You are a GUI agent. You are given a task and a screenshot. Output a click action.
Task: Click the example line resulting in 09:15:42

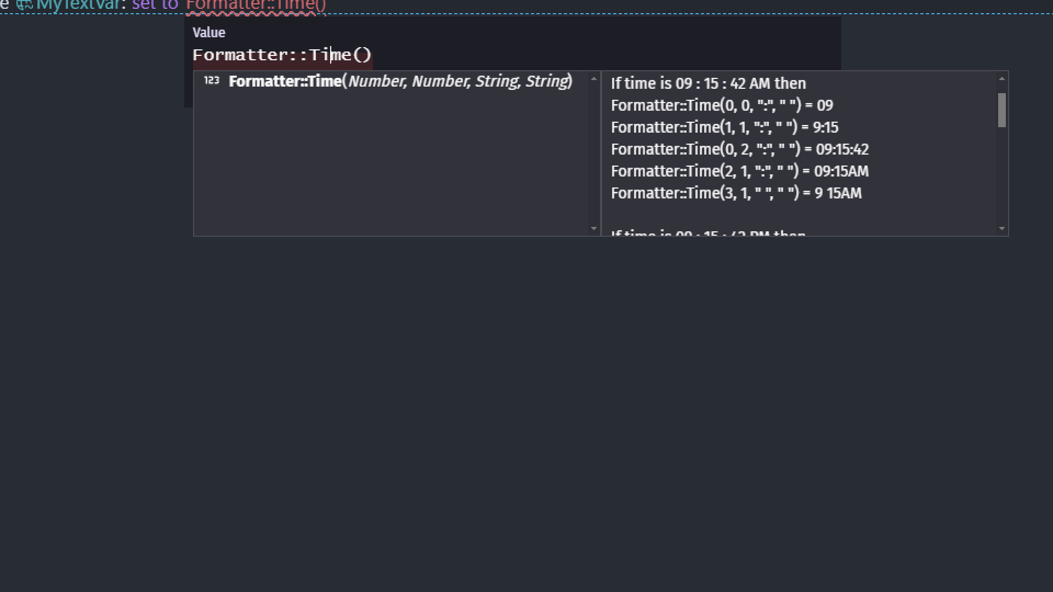[x=740, y=149]
